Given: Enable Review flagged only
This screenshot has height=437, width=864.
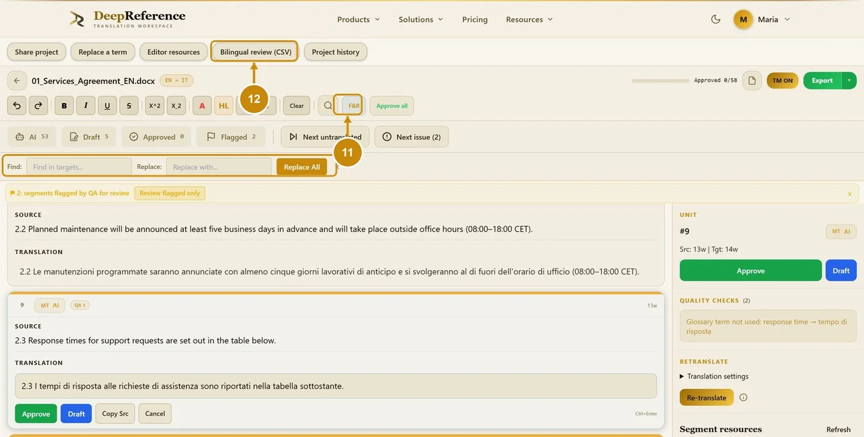Looking at the screenshot, I should pyautogui.click(x=170, y=193).
